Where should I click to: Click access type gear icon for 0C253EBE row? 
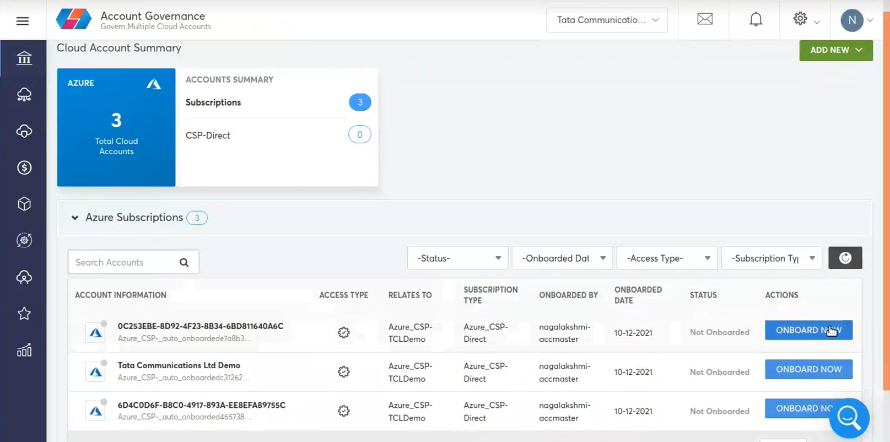[x=344, y=332]
